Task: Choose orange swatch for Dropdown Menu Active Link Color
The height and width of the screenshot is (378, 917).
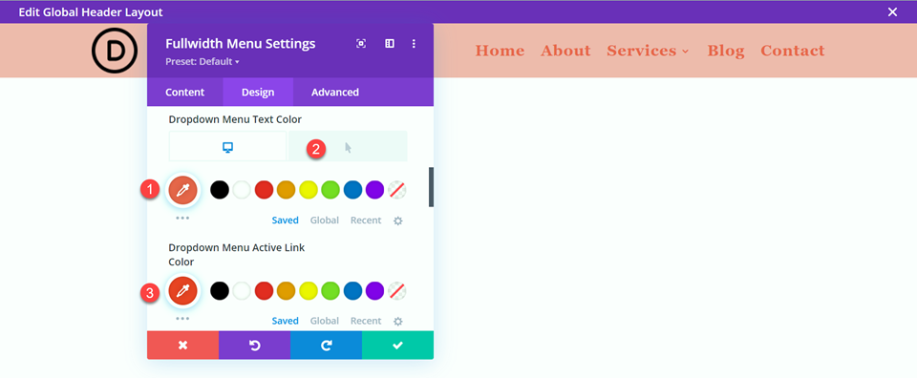Action: (286, 290)
